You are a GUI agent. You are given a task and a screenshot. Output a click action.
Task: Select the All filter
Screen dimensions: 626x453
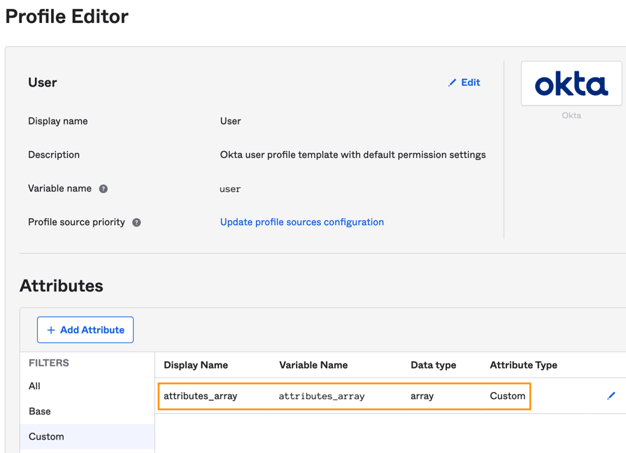click(35, 386)
